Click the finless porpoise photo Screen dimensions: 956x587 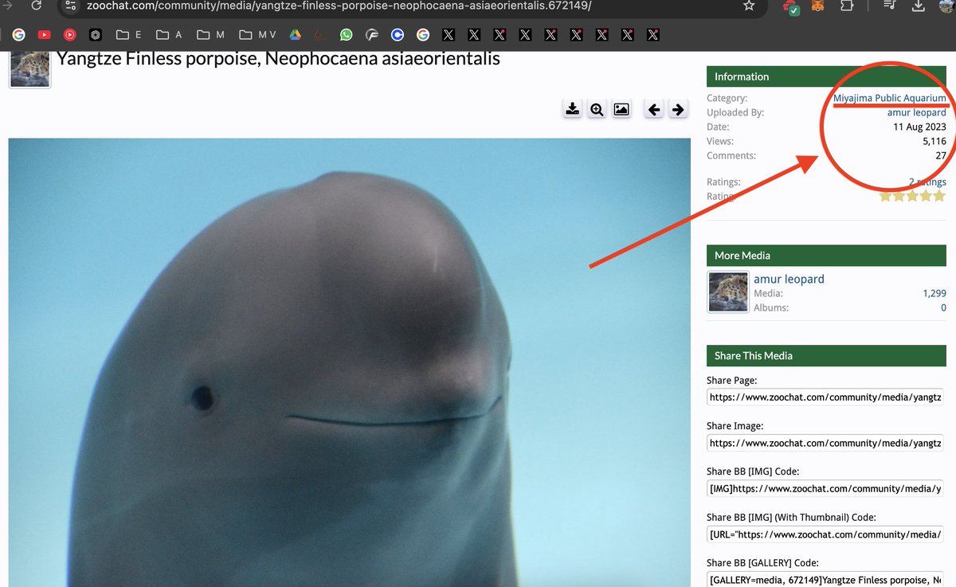[349, 362]
